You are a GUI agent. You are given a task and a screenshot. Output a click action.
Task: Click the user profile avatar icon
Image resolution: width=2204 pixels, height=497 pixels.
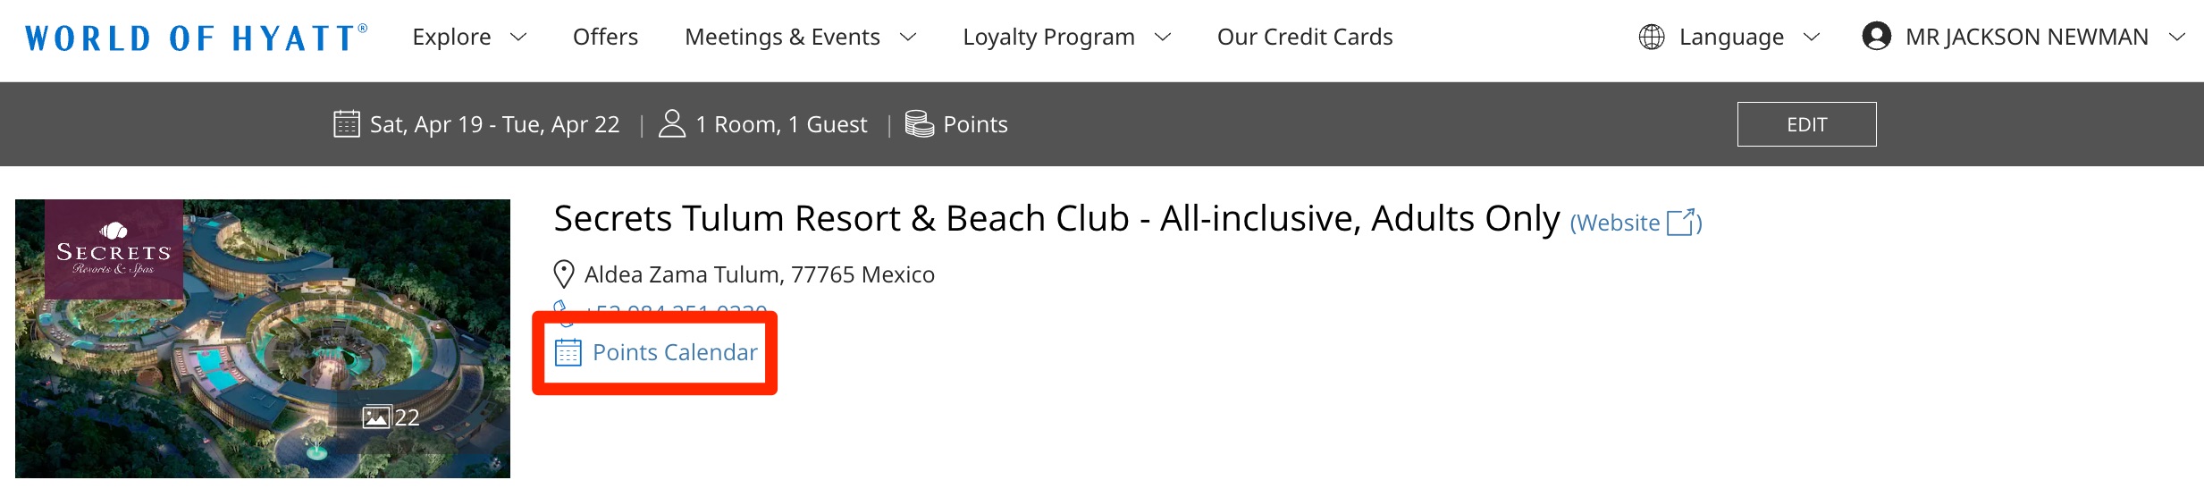click(x=1876, y=37)
